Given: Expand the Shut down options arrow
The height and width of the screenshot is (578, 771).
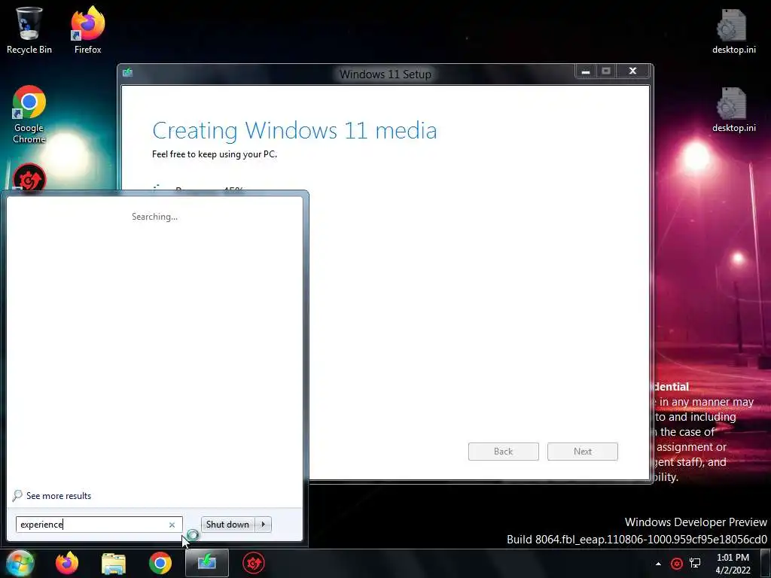Looking at the screenshot, I should click(263, 525).
